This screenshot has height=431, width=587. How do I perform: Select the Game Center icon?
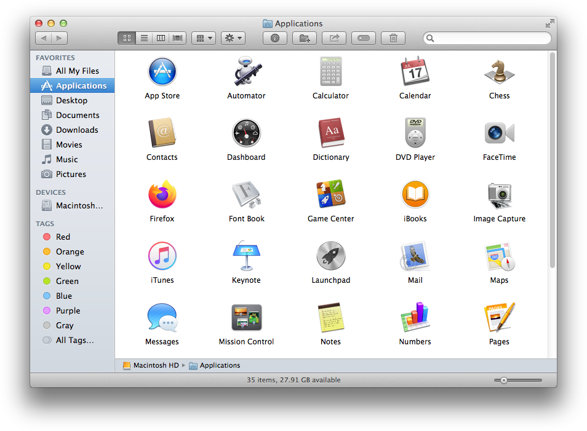330,196
